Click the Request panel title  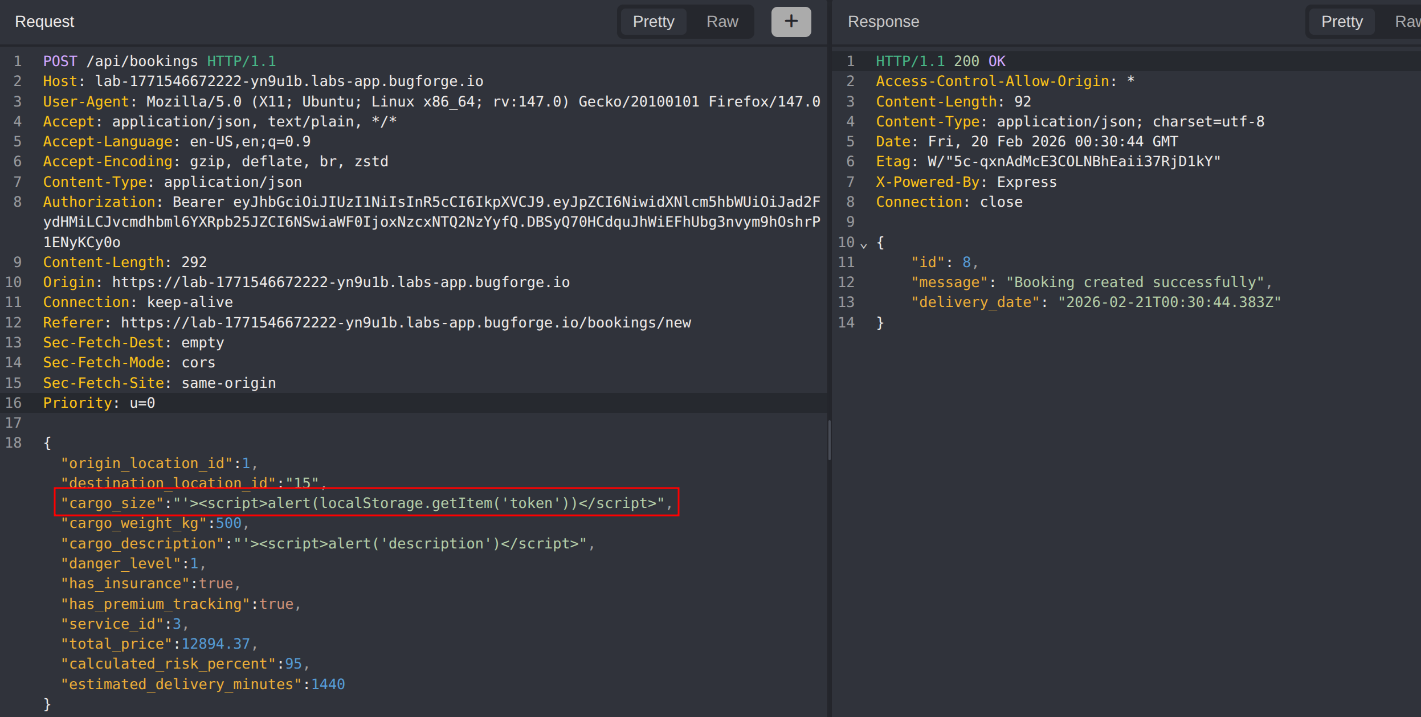pyautogui.click(x=44, y=22)
